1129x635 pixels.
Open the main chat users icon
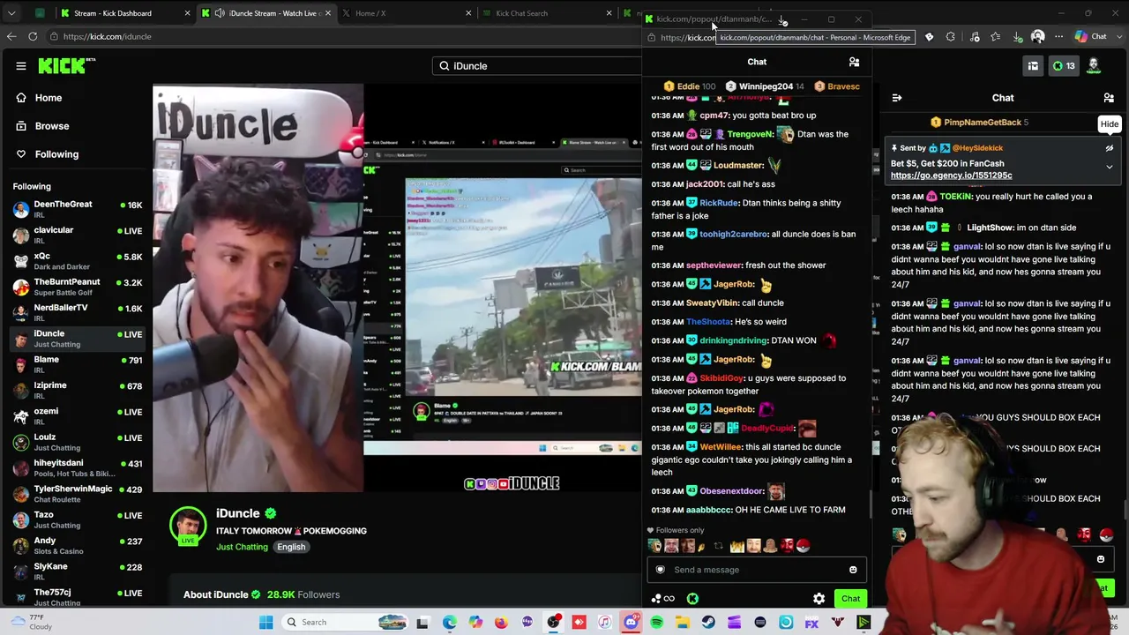pyautogui.click(x=1109, y=98)
